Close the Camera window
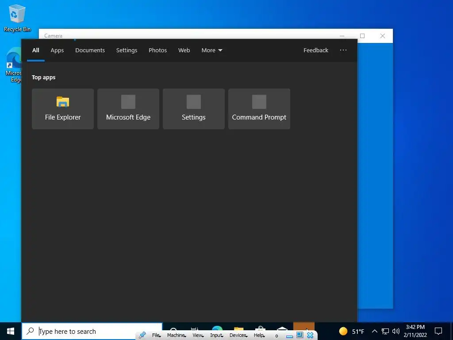453x340 pixels. (383, 36)
